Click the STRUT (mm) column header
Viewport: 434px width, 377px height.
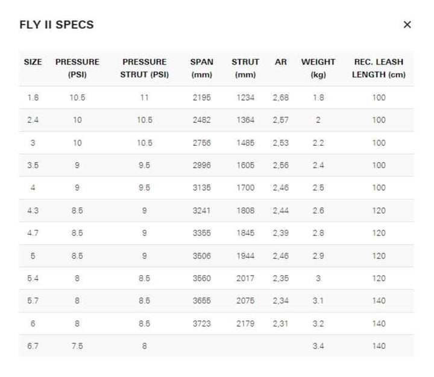(245, 68)
